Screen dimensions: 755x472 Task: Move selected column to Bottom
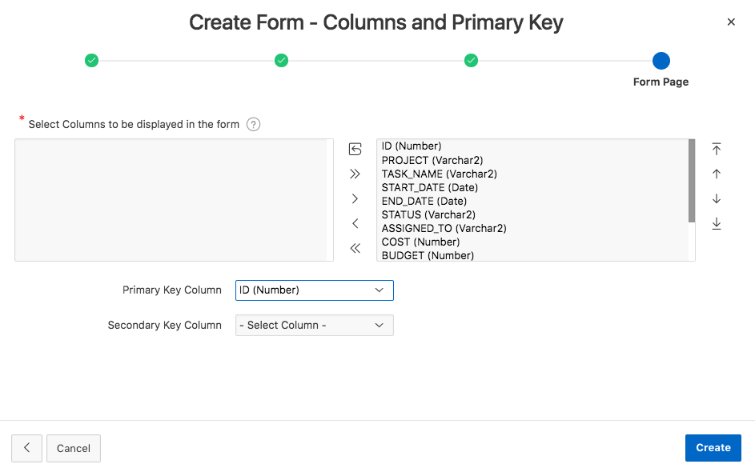click(717, 223)
